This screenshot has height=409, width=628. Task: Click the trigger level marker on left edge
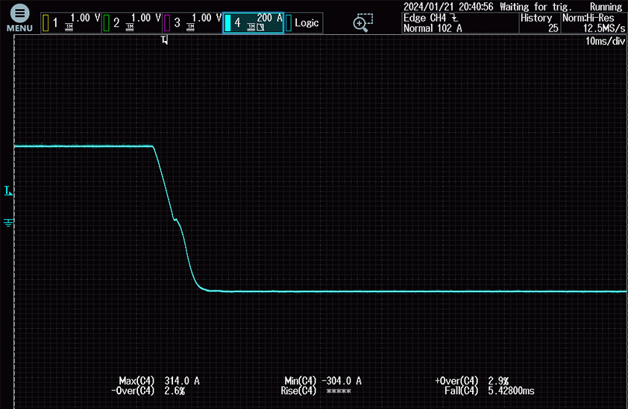8,192
